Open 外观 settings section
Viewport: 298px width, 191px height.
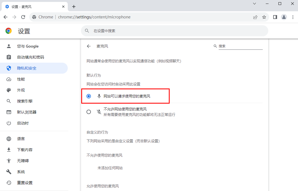(34, 90)
